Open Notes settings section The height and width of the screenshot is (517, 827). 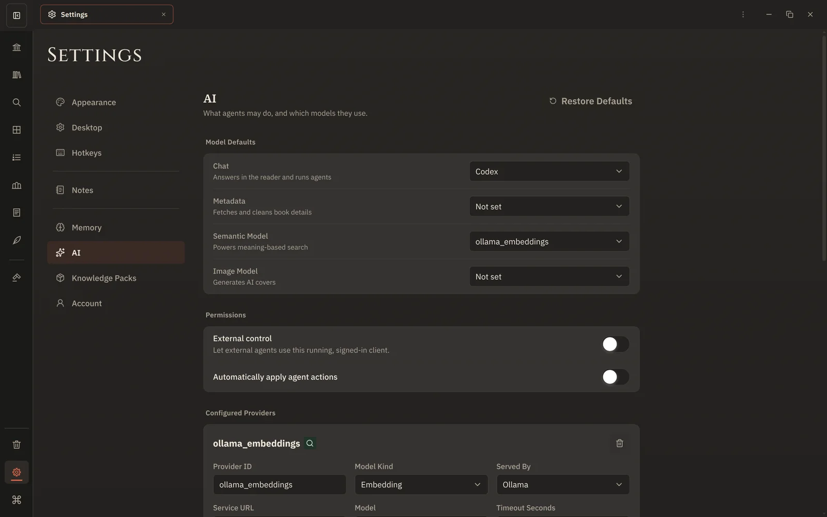pyautogui.click(x=116, y=190)
